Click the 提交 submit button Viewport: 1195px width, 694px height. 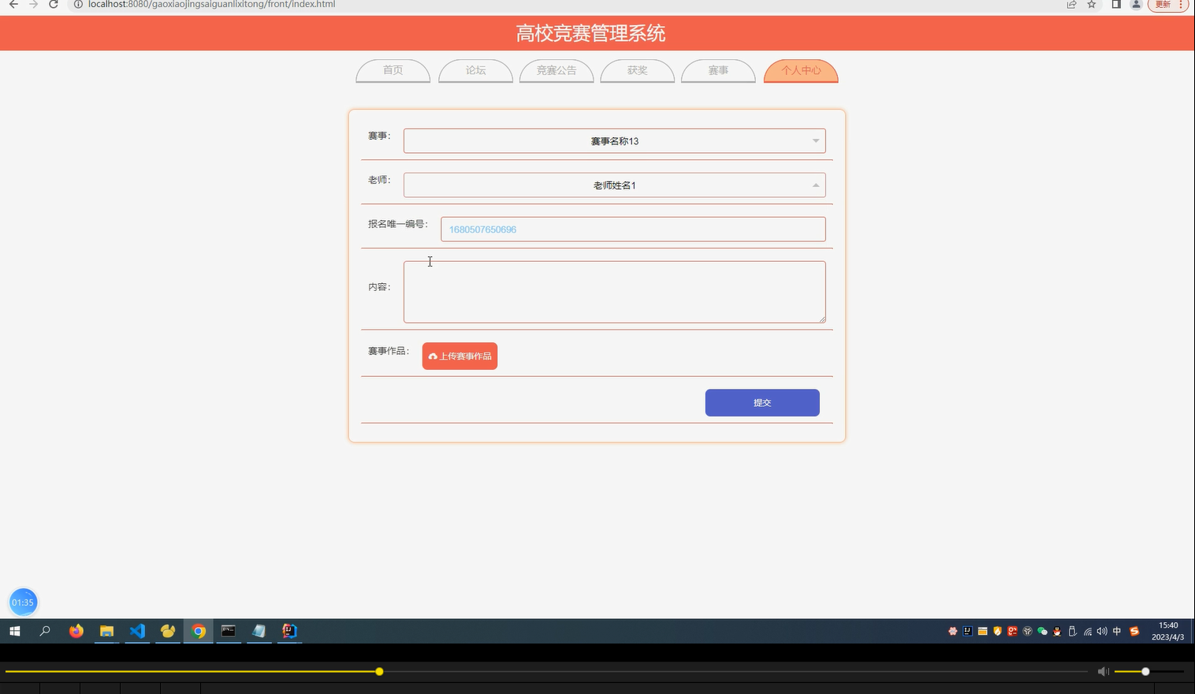click(761, 402)
